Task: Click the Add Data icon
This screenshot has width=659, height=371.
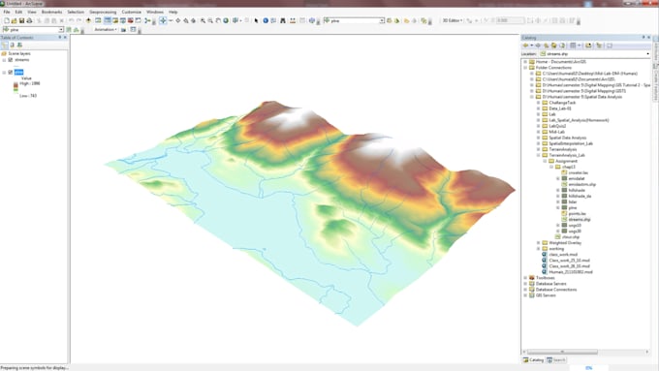Action: pyautogui.click(x=88, y=20)
